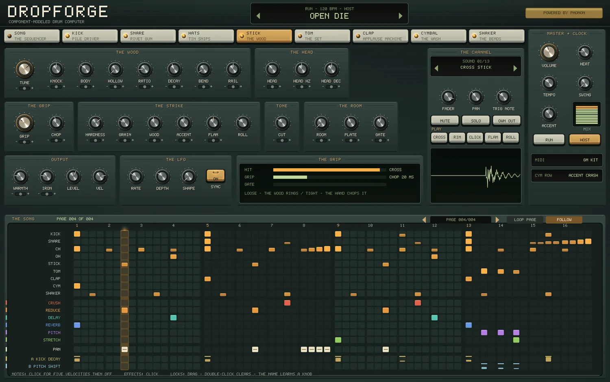610x382 pixels.
Task: Toggle the blue REVERB step at beat 1
Action: pyautogui.click(x=77, y=325)
